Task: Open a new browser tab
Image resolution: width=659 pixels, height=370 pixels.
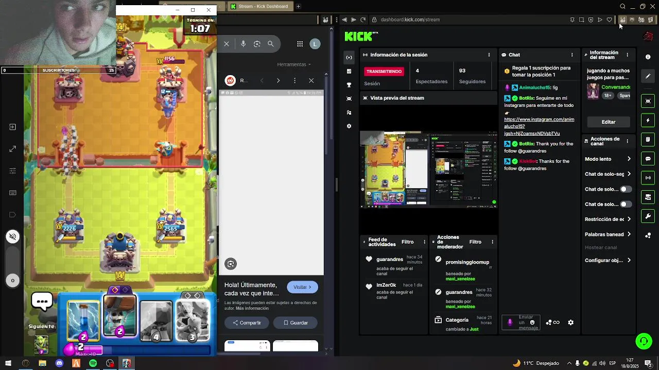Action: click(x=298, y=6)
